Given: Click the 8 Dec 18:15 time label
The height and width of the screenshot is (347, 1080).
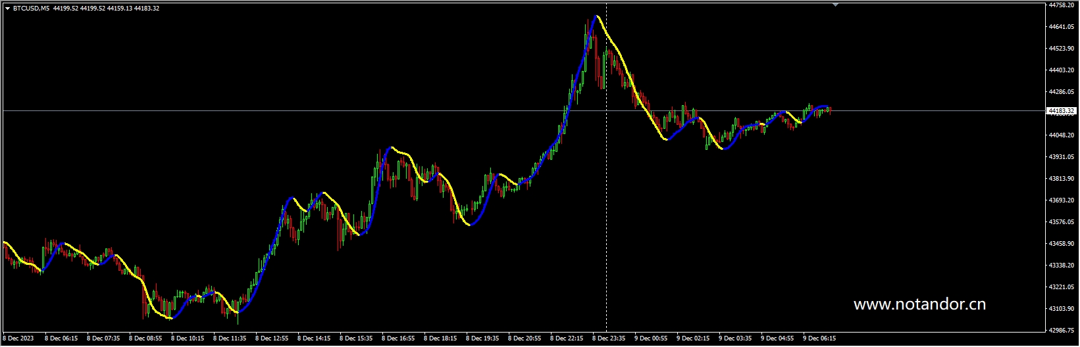Looking at the screenshot, I should 440,339.
